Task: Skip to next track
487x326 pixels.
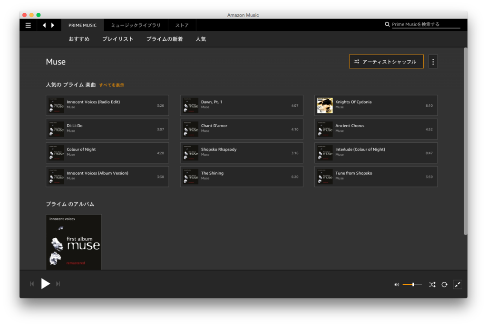Action: pyautogui.click(x=58, y=284)
